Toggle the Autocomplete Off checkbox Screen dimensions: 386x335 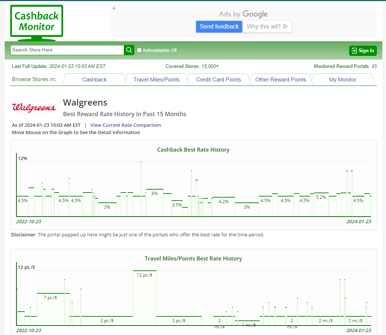(139, 50)
